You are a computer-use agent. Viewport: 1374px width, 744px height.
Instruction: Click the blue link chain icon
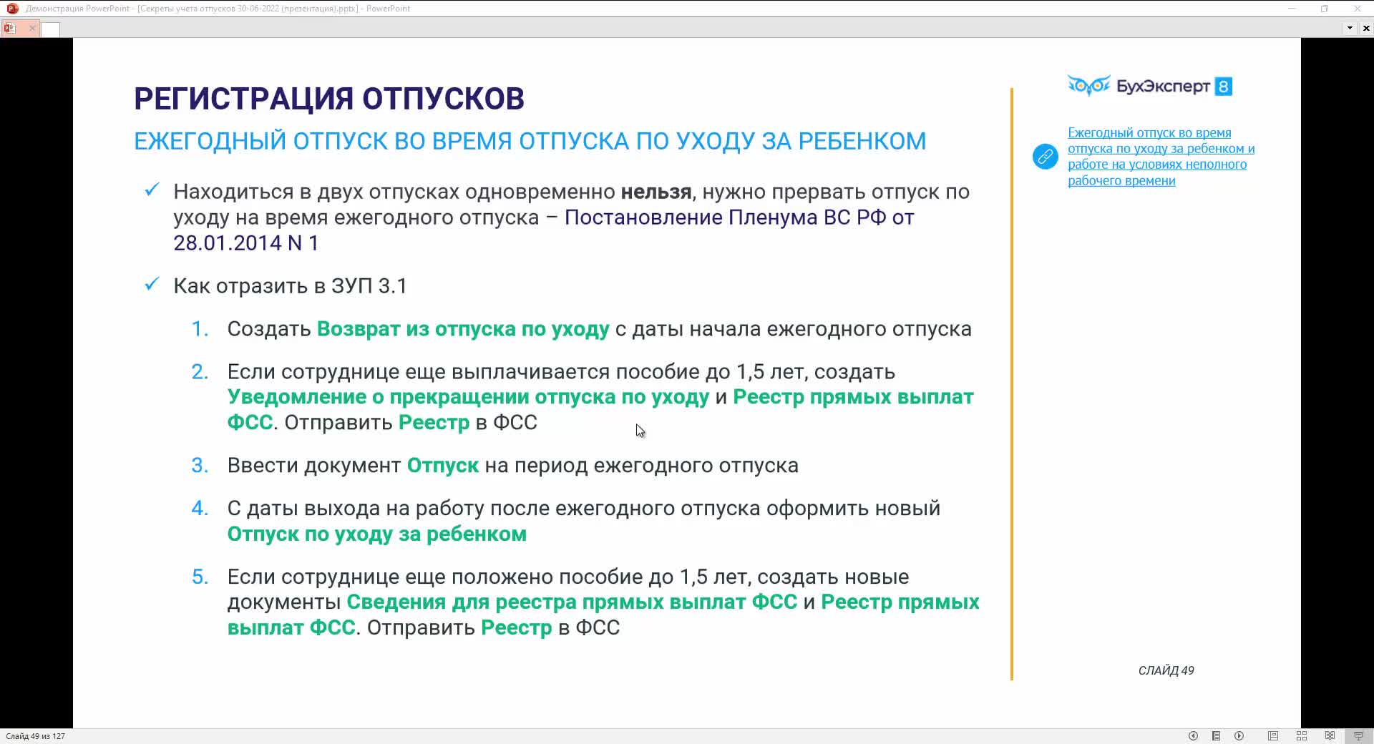(x=1045, y=157)
